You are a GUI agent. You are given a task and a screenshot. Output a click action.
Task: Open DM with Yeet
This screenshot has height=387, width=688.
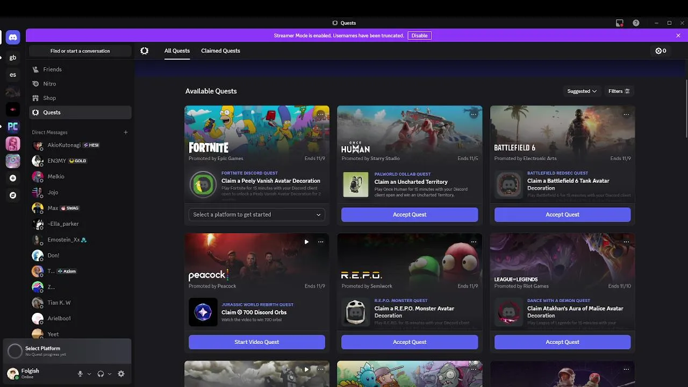tap(80, 334)
